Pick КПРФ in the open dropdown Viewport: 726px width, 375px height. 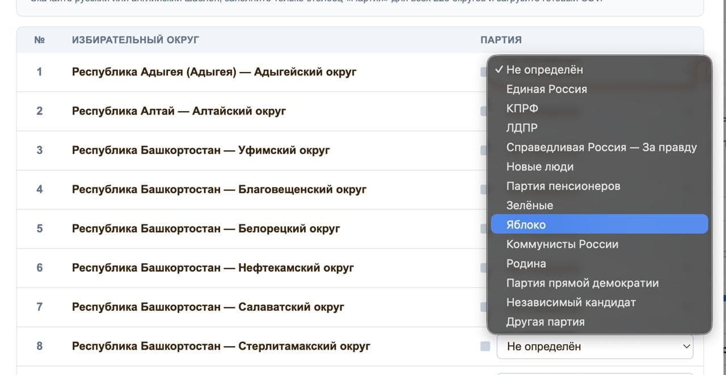(x=600, y=108)
